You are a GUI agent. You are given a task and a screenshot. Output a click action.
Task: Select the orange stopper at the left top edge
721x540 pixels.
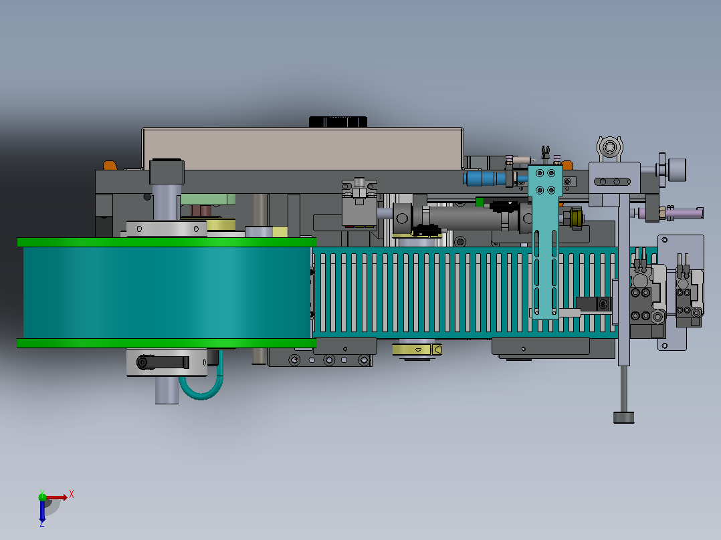[110, 166]
